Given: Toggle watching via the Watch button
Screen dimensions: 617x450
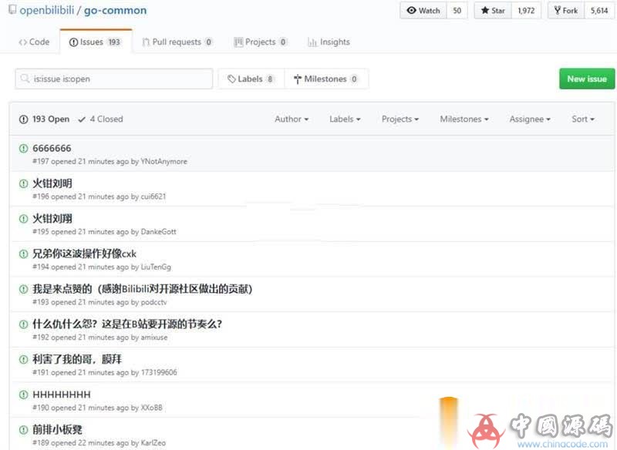Looking at the screenshot, I should tap(423, 11).
